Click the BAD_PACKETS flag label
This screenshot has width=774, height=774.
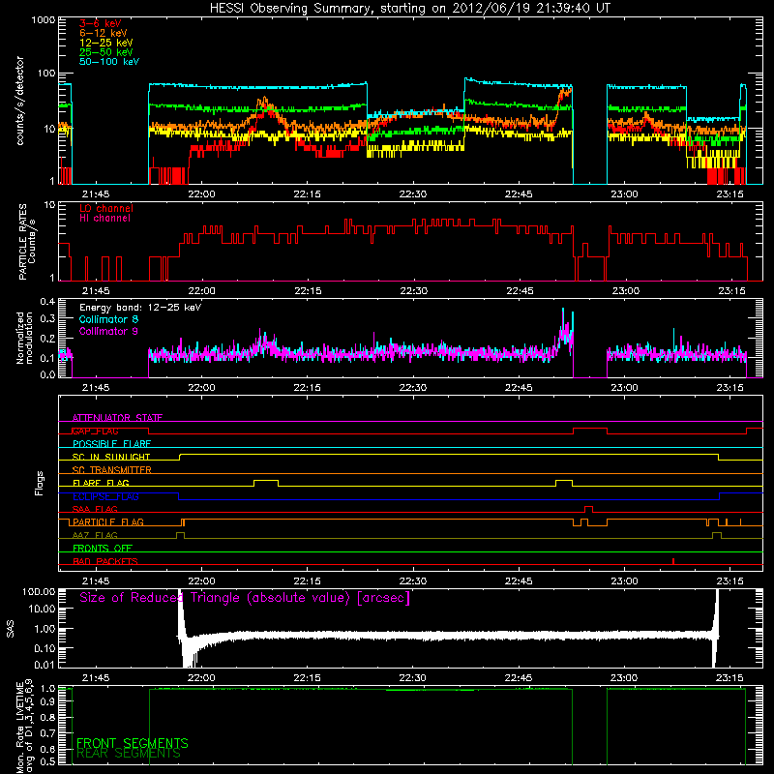(x=105, y=561)
